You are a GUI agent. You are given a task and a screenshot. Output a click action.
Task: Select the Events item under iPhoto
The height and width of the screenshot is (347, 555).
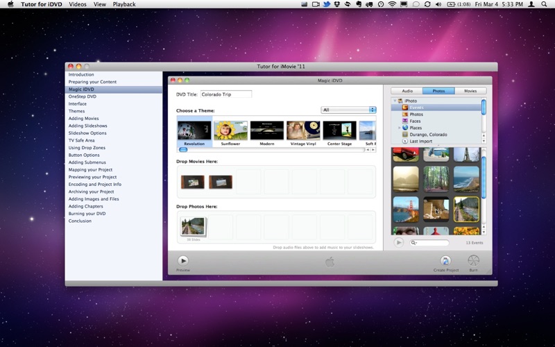pos(416,108)
